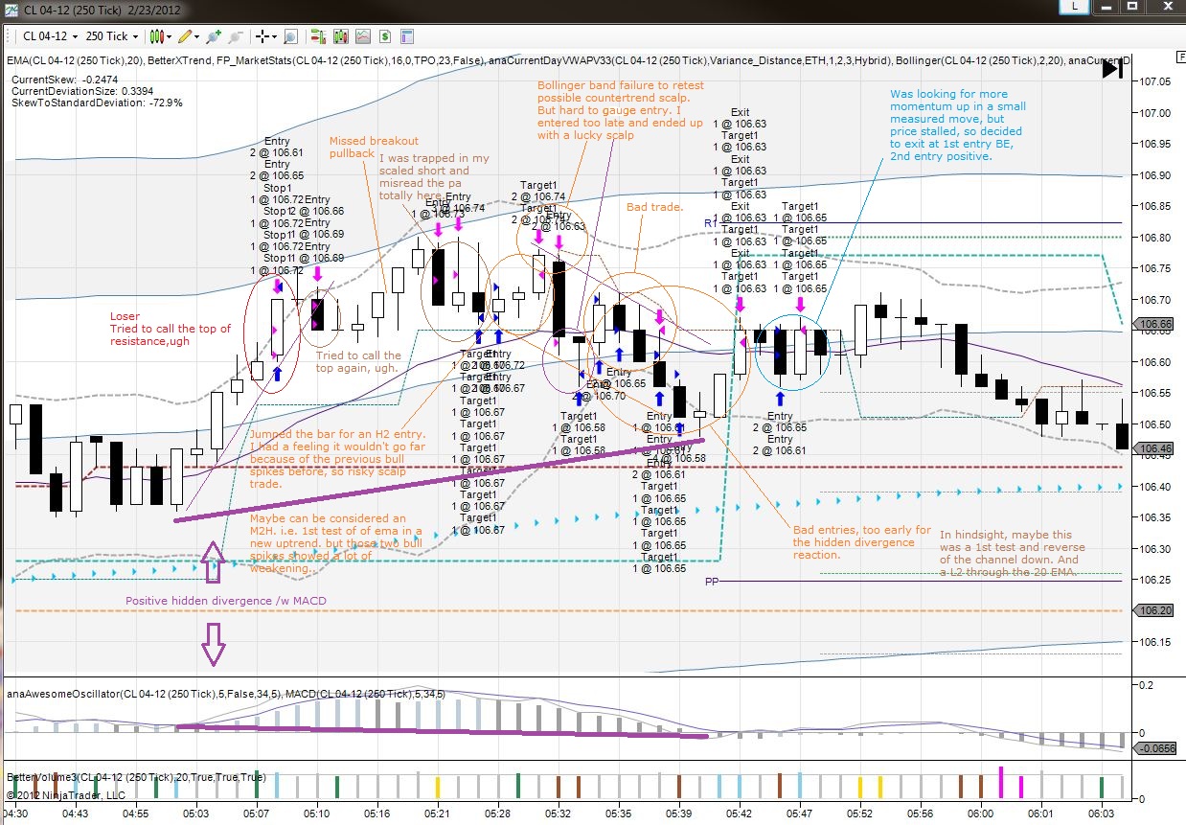Image resolution: width=1186 pixels, height=825 pixels.
Task: Select the pencil drawing tools icon
Action: tap(185, 36)
